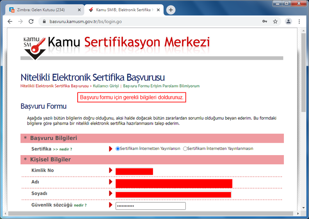Open the Chrome profile avatar
Screen dimensions: 309x219
[288, 22]
